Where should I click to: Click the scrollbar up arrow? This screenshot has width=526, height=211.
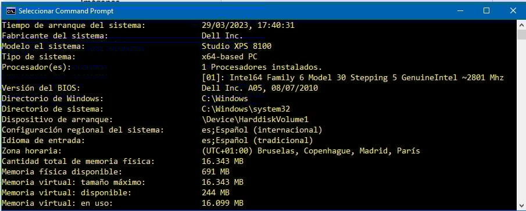click(521, 25)
